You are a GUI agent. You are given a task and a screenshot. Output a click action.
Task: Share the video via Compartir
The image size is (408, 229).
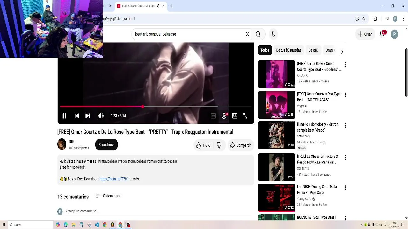240,145
